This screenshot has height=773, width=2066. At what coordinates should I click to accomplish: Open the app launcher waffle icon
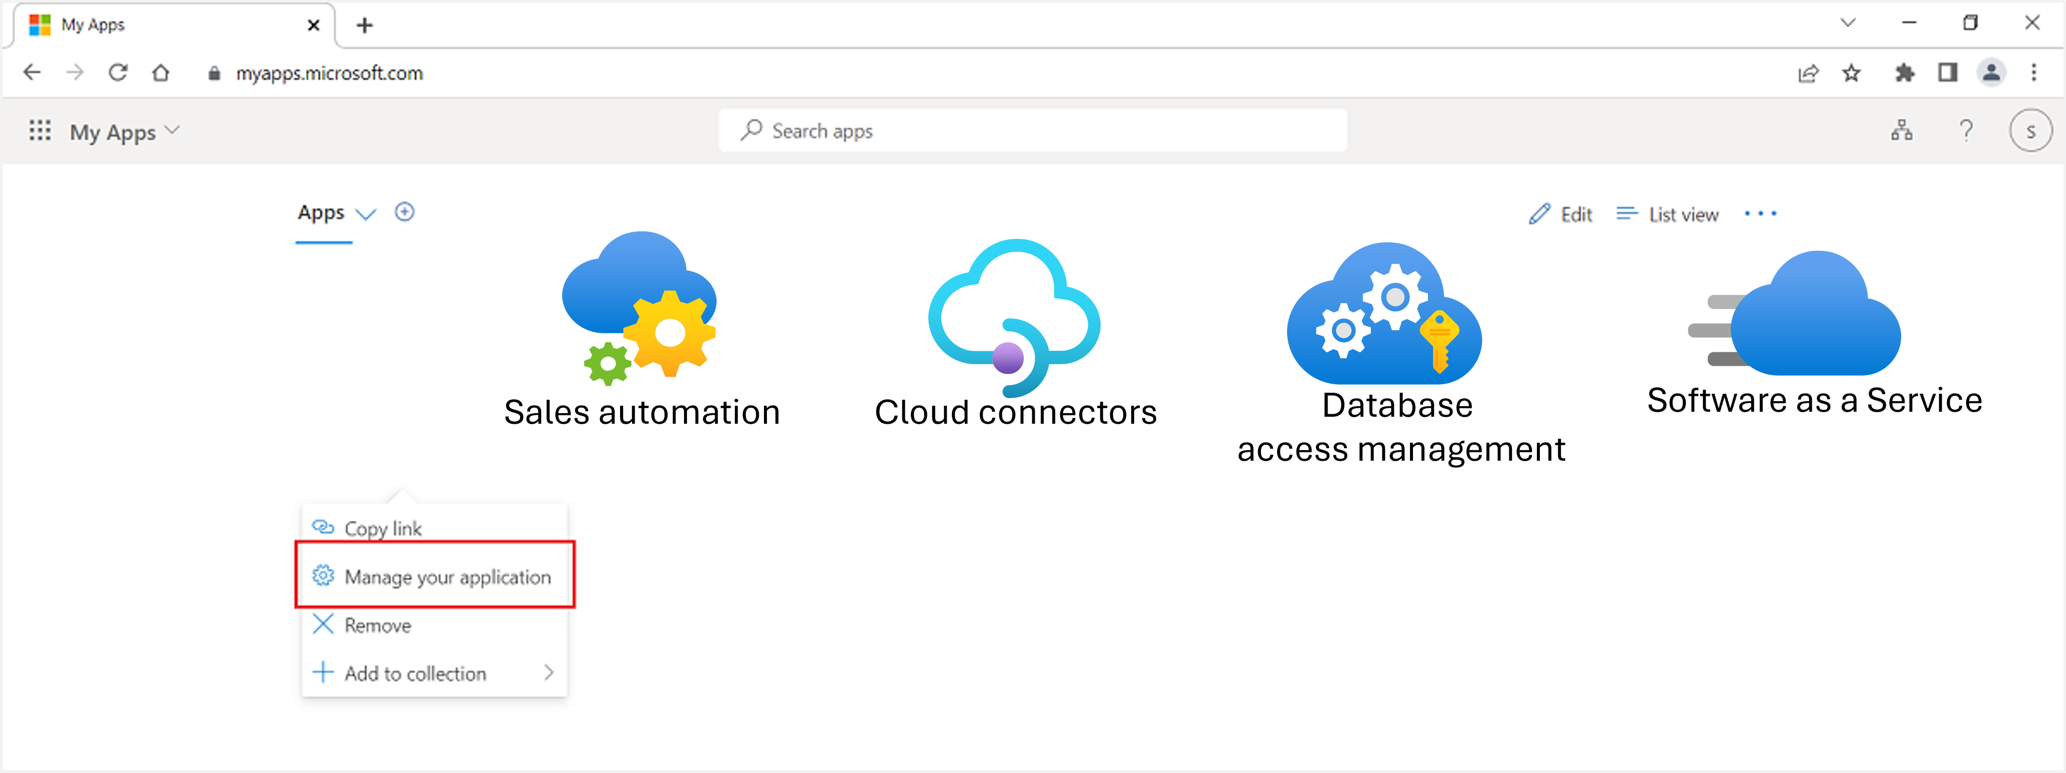40,131
